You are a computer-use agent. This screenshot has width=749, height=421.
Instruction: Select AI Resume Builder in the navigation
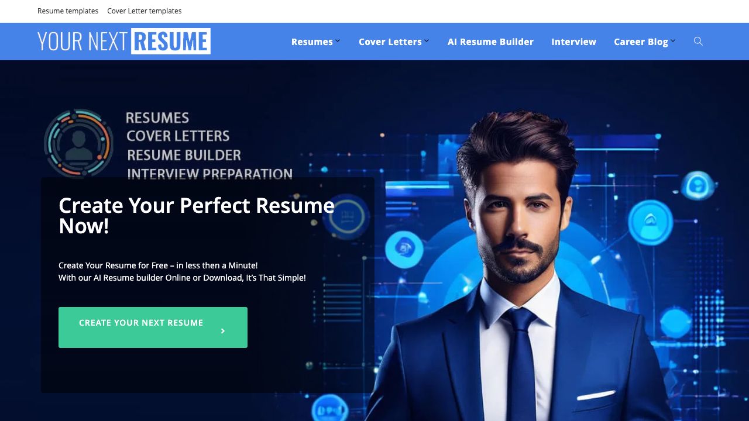coord(490,42)
